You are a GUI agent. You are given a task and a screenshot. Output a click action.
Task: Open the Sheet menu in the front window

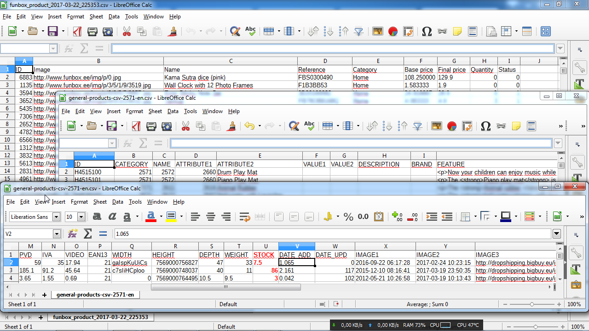(100, 202)
